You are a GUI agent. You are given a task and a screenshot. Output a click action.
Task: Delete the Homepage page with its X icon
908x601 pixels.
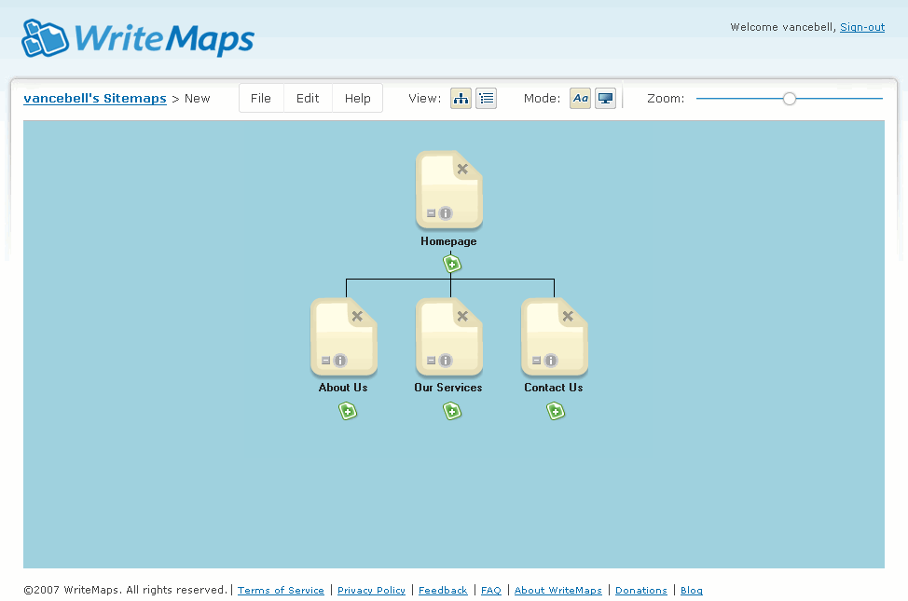tap(462, 169)
